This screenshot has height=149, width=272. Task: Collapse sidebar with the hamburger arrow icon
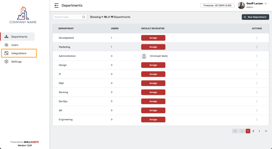pyautogui.click(x=56, y=6)
